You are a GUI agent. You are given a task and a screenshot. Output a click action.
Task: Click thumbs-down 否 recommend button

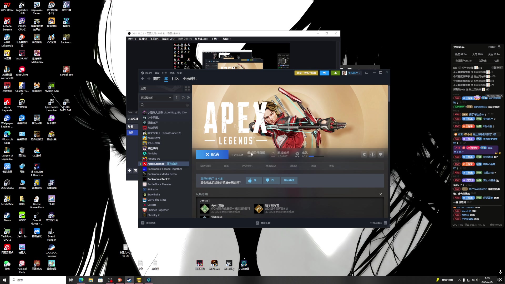point(271,180)
